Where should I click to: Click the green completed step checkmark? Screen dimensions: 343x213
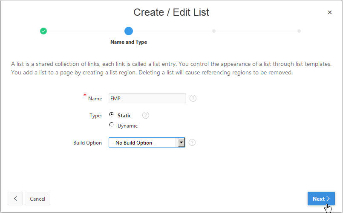(x=43, y=31)
